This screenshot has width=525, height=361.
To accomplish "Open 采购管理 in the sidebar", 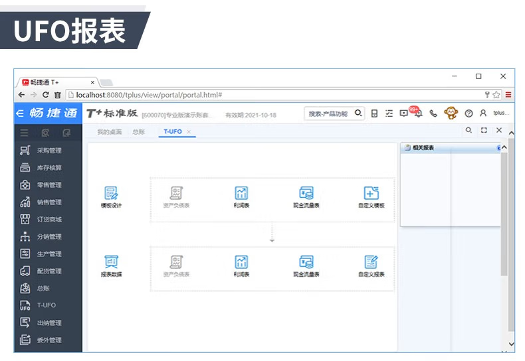I will pos(41,151).
